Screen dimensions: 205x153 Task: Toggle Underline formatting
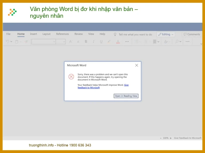point(101,42)
